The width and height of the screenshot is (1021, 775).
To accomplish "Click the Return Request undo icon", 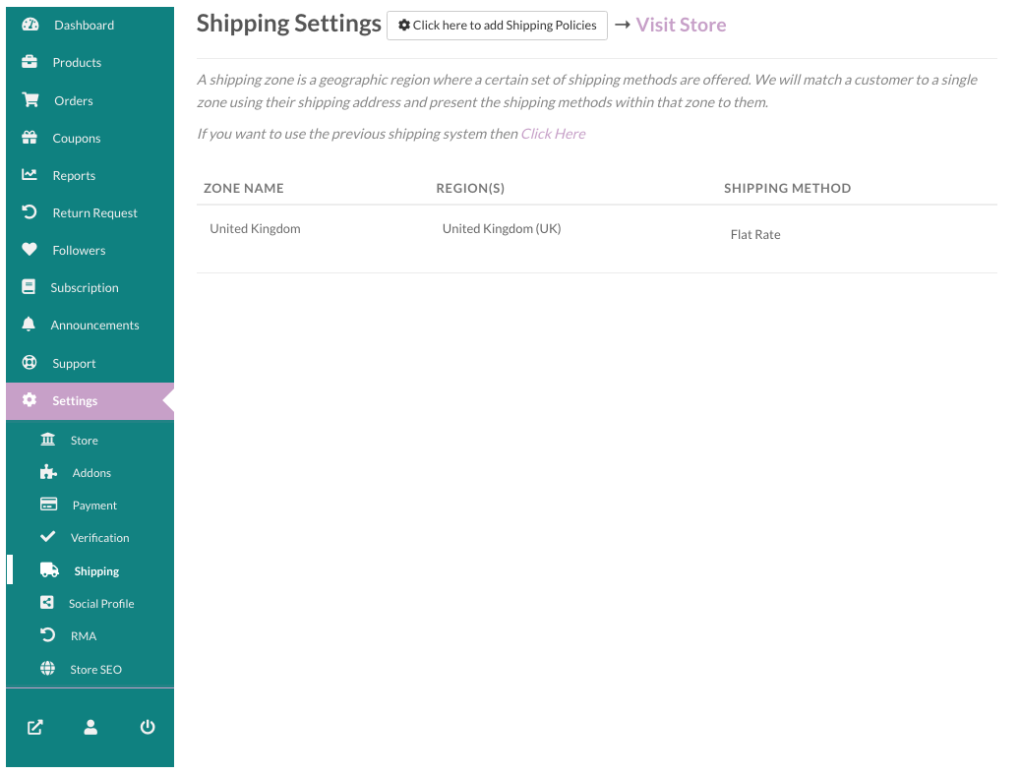I will click(x=30, y=211).
